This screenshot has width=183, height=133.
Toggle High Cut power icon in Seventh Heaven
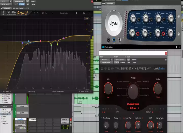point(143,118)
